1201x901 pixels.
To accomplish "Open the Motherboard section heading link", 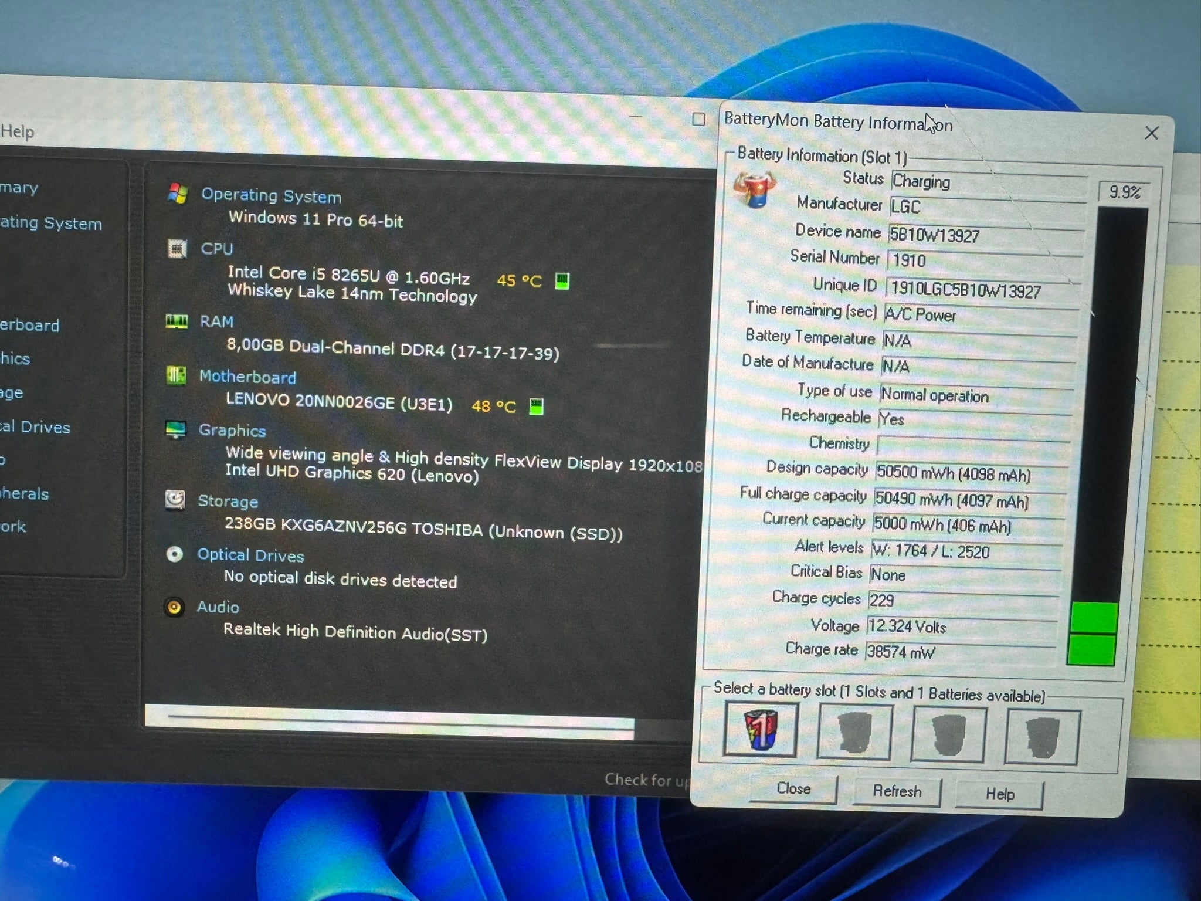I will coord(247,377).
